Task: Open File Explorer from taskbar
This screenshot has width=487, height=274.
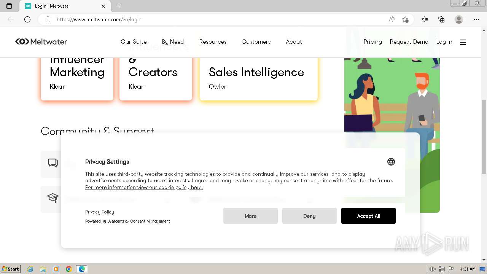Action: (x=43, y=269)
